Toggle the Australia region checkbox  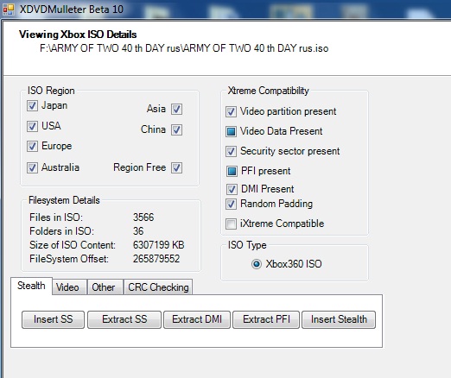32,167
